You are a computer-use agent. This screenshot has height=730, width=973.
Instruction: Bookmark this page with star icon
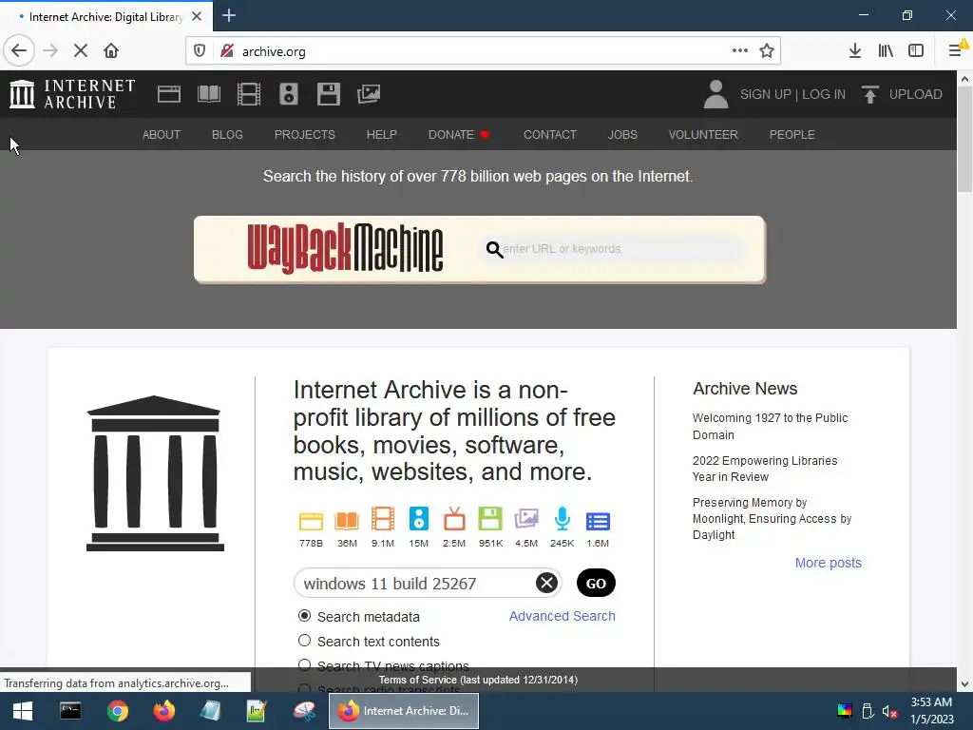(x=767, y=51)
